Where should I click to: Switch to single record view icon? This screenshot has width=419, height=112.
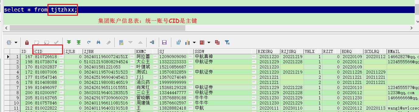coord(121,42)
